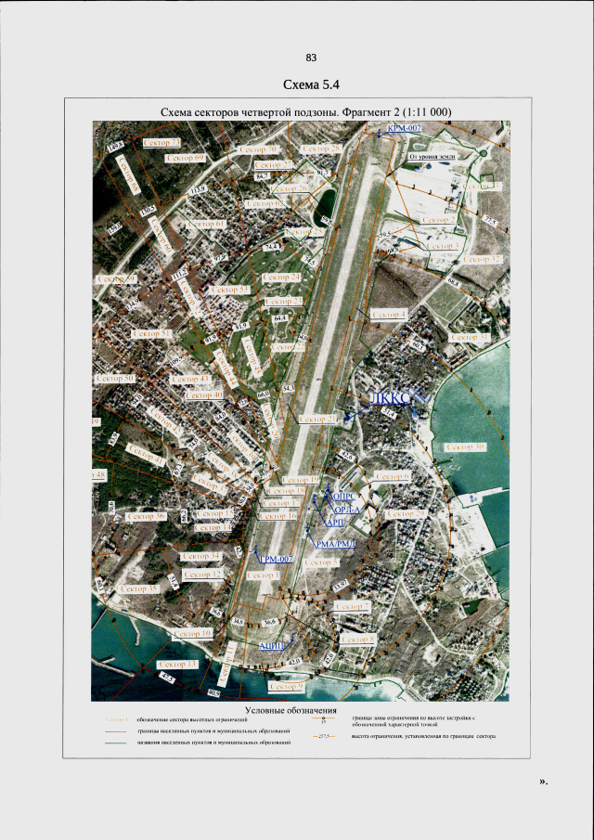Select the "Сектор 73" label
Screen dimensions: 594x840
point(162,143)
